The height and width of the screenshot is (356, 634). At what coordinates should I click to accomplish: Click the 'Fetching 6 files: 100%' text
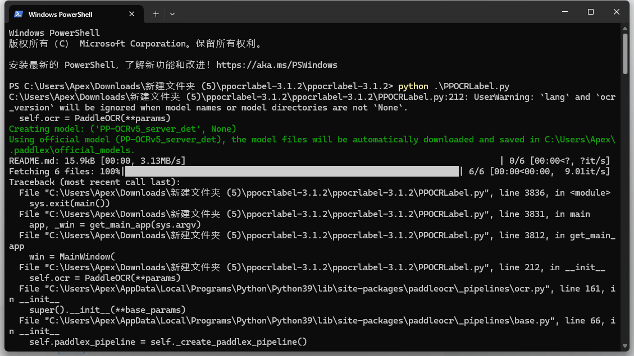pos(65,172)
